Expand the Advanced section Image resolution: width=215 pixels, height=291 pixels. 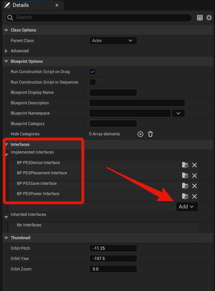6,51
